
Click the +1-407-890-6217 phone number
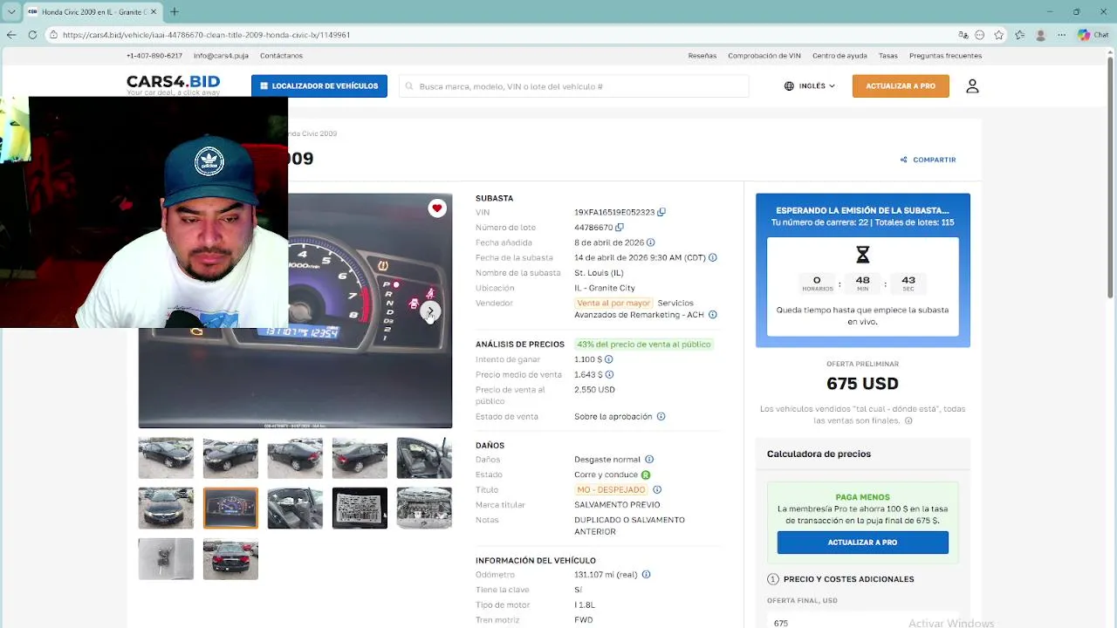(x=154, y=56)
